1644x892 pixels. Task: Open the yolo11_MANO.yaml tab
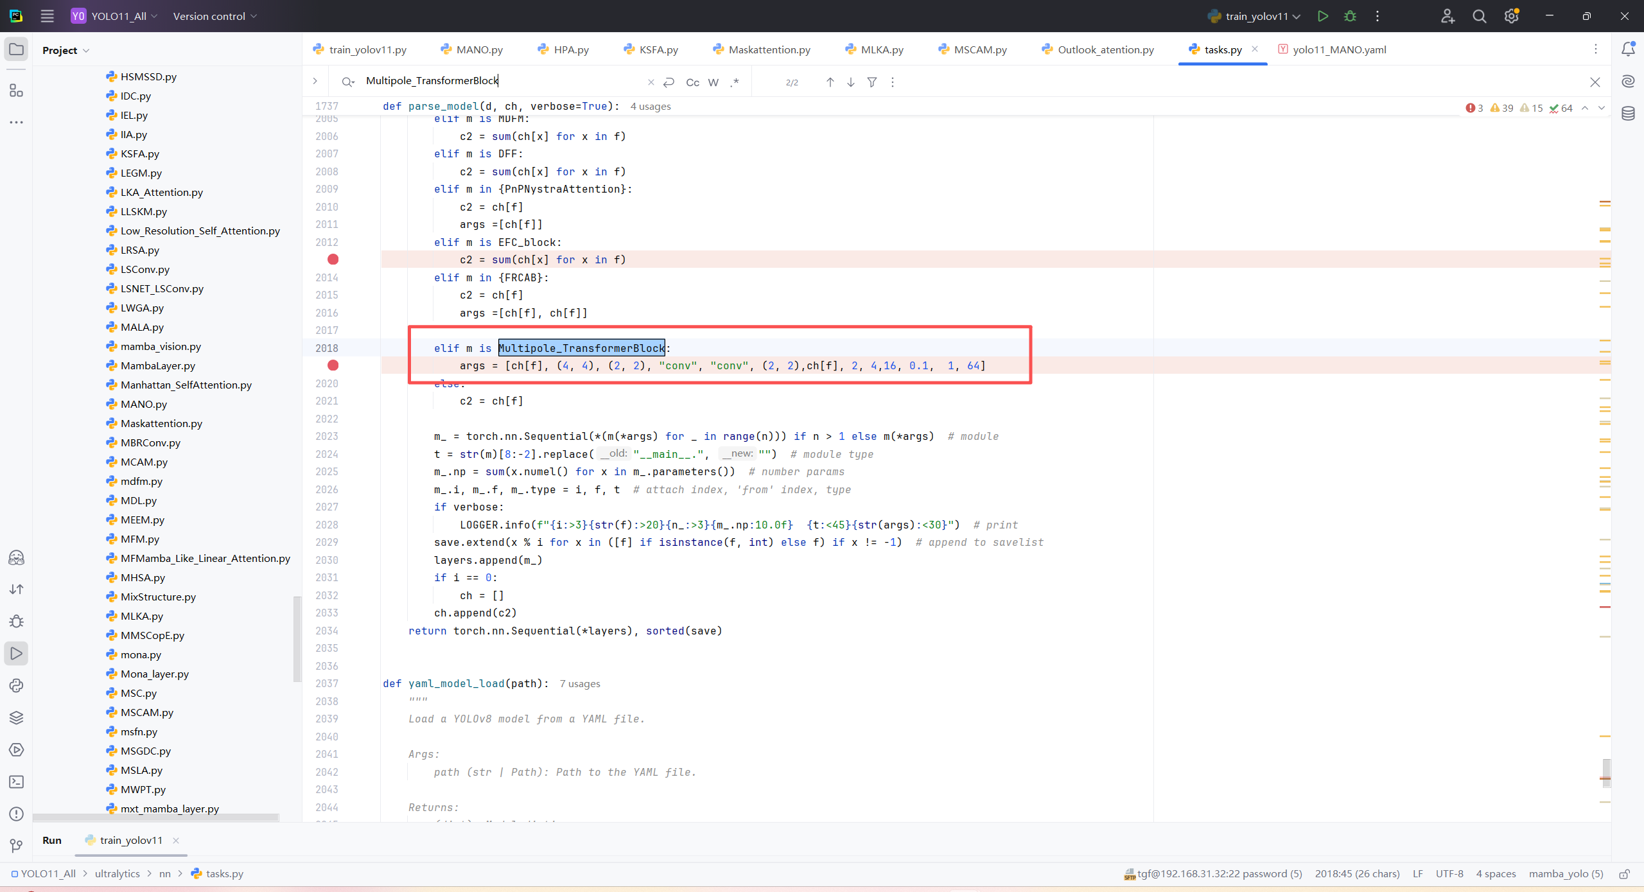coord(1338,49)
